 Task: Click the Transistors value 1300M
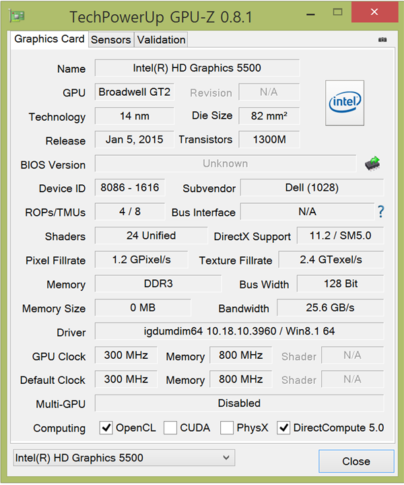tap(269, 140)
